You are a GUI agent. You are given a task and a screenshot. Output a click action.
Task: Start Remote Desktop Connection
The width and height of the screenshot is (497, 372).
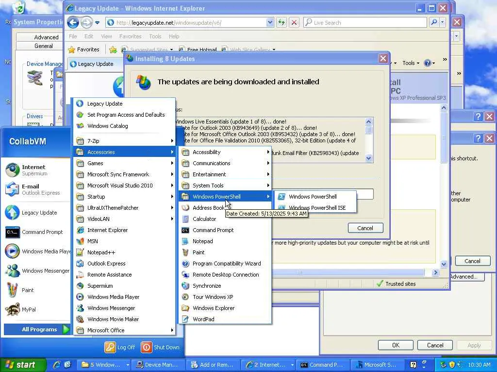click(225, 275)
